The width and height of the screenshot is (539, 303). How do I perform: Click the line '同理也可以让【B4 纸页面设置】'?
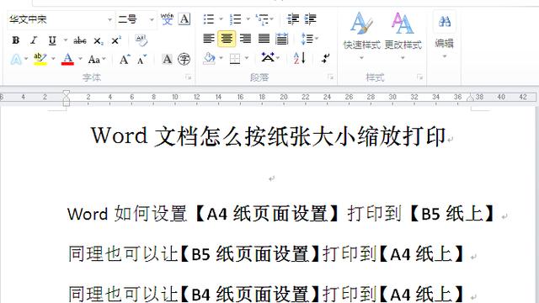pyautogui.click(x=266, y=294)
